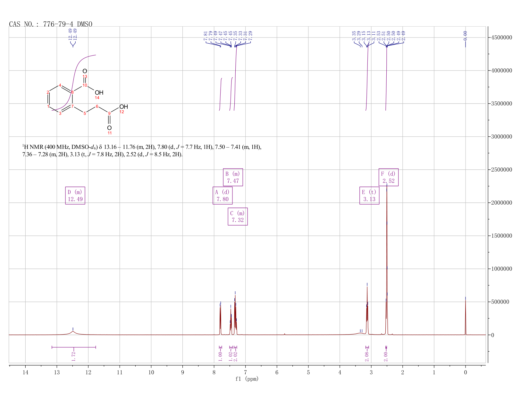This screenshot has height=409, width=529.
Task: Click the f1 (ppm) axis title
Action: point(247,379)
